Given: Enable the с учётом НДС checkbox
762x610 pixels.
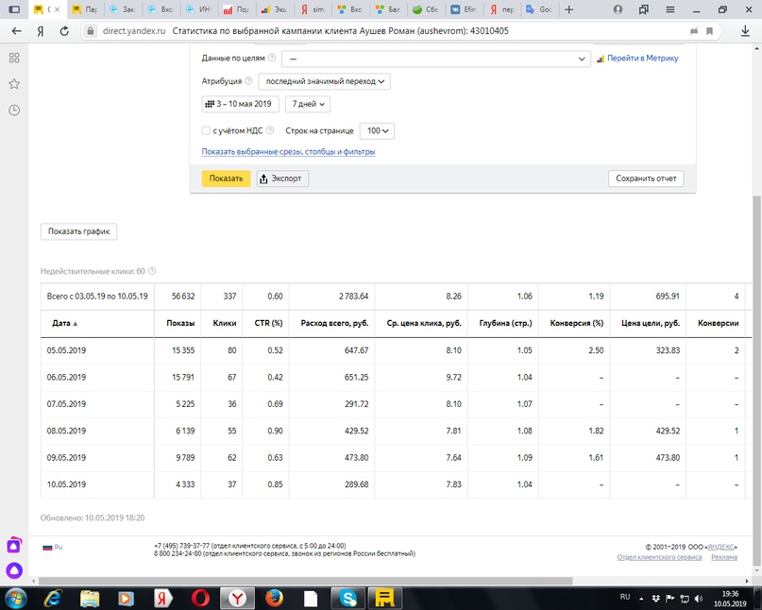Looking at the screenshot, I should pos(206,130).
